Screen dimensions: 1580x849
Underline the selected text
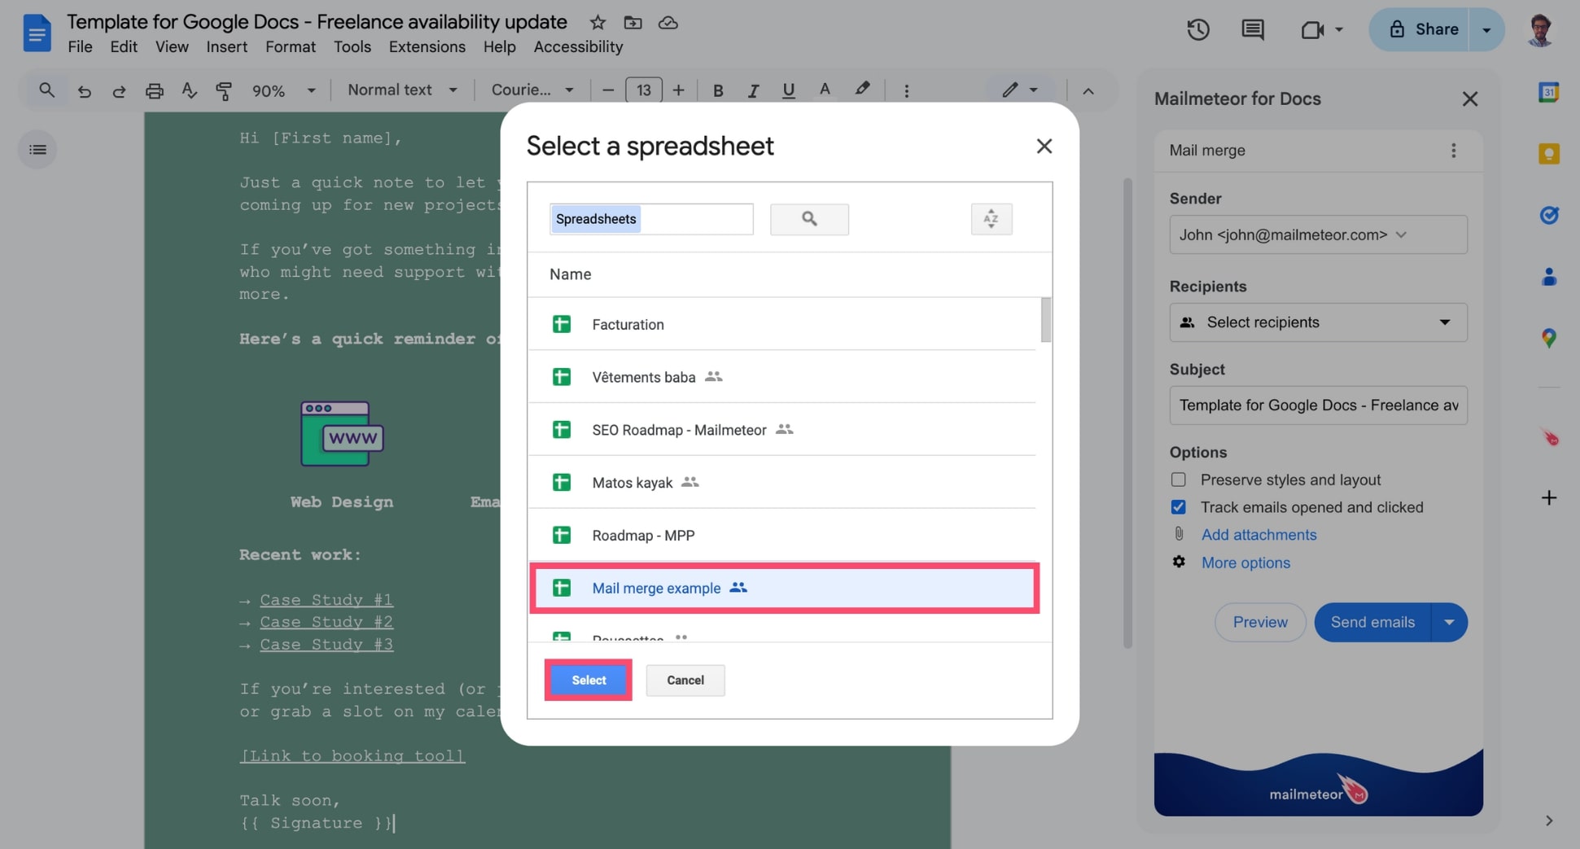click(788, 90)
